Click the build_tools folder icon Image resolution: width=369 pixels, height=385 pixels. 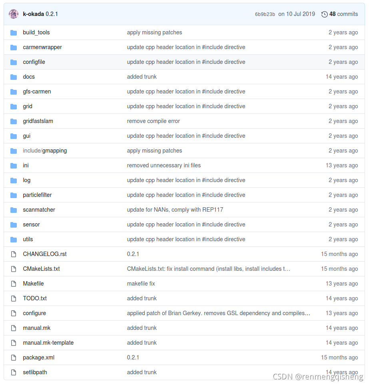[x=14, y=32]
